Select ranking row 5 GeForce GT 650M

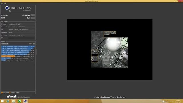(x=18, y=54)
